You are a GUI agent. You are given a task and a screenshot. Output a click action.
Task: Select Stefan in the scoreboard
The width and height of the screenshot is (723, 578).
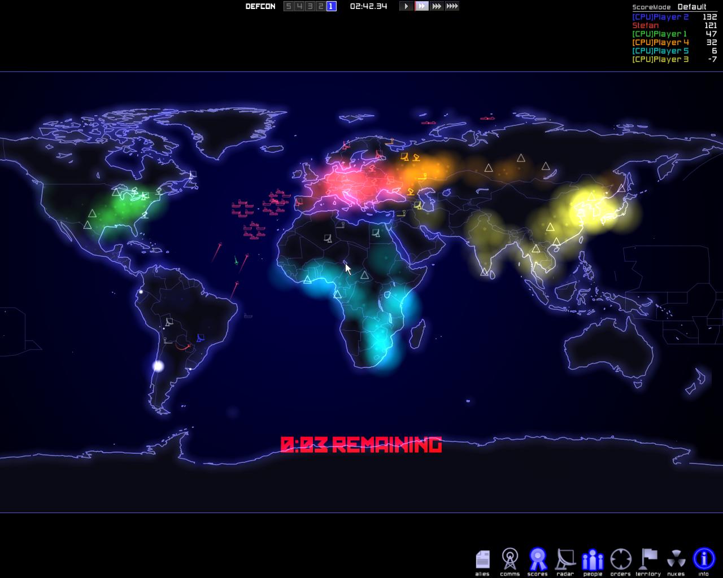tap(645, 25)
